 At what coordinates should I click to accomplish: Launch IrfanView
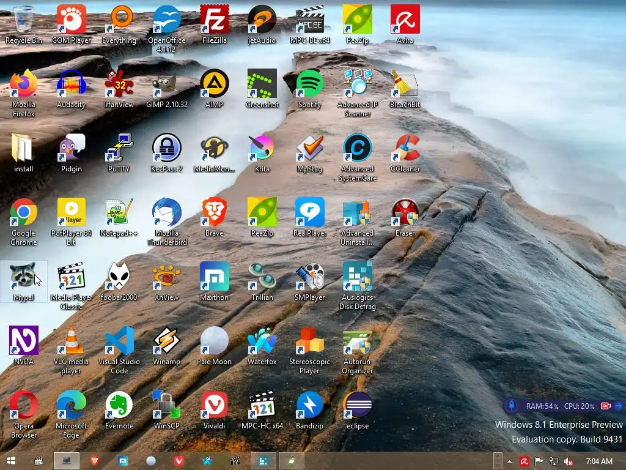click(119, 89)
